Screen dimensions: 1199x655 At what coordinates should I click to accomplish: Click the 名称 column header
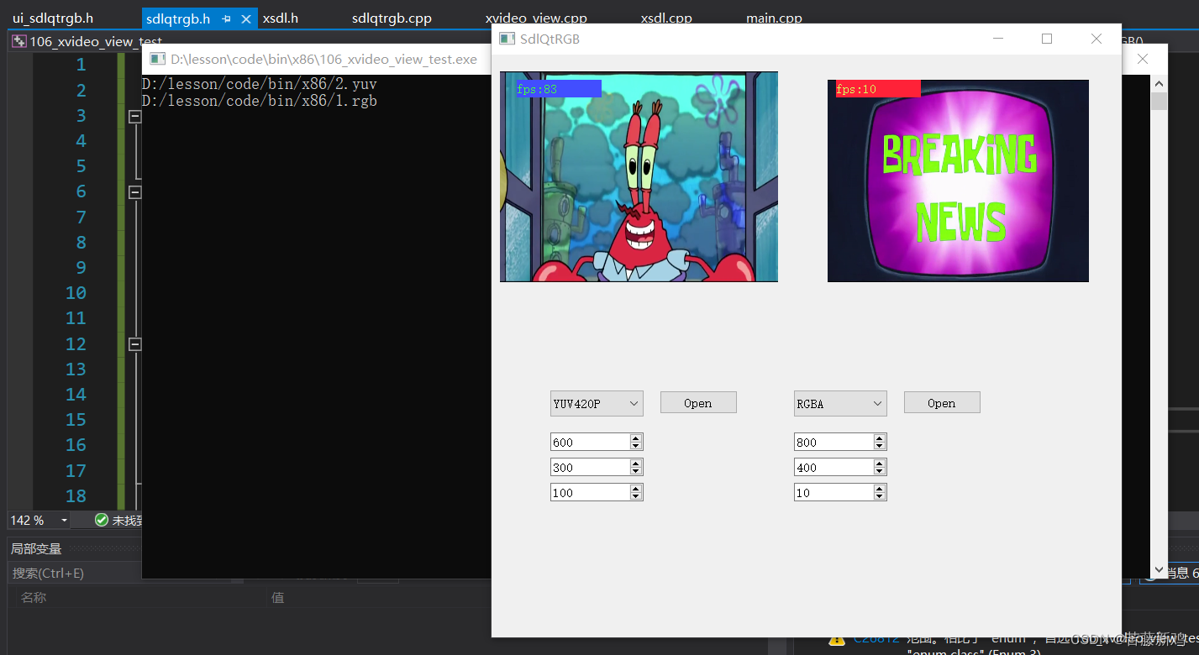click(x=34, y=598)
